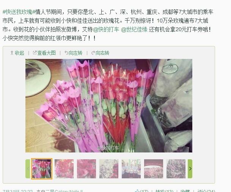This screenshot has width=231, height=192.
Task: Like the post with the thumbs-up icon
Action: [x=137, y=191]
